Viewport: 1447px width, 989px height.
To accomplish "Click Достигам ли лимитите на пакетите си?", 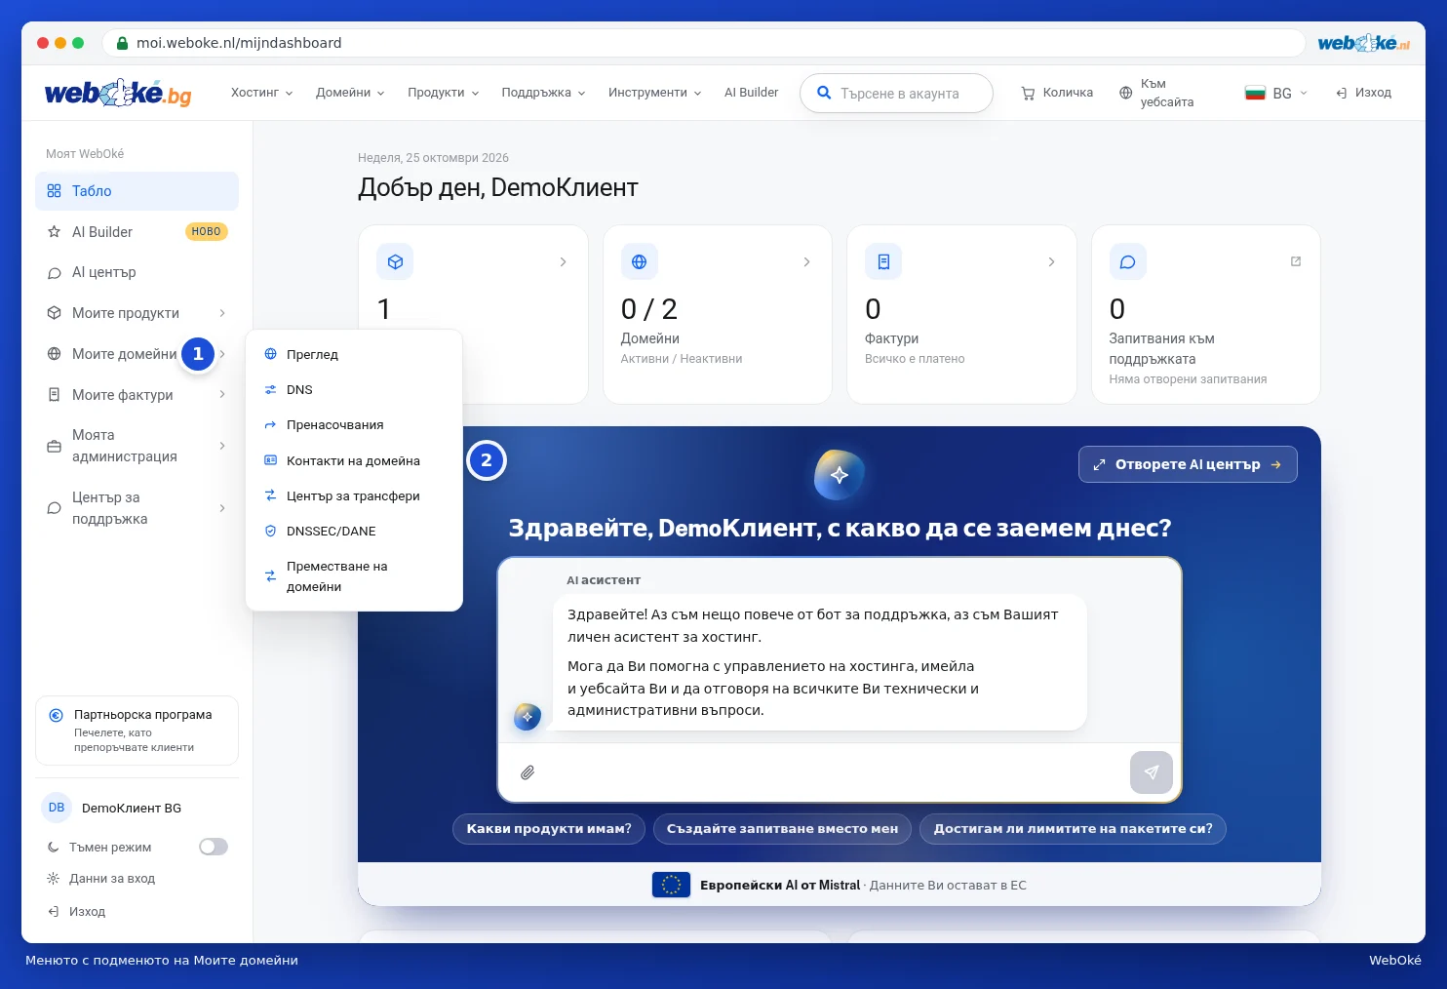I will click(1073, 829).
